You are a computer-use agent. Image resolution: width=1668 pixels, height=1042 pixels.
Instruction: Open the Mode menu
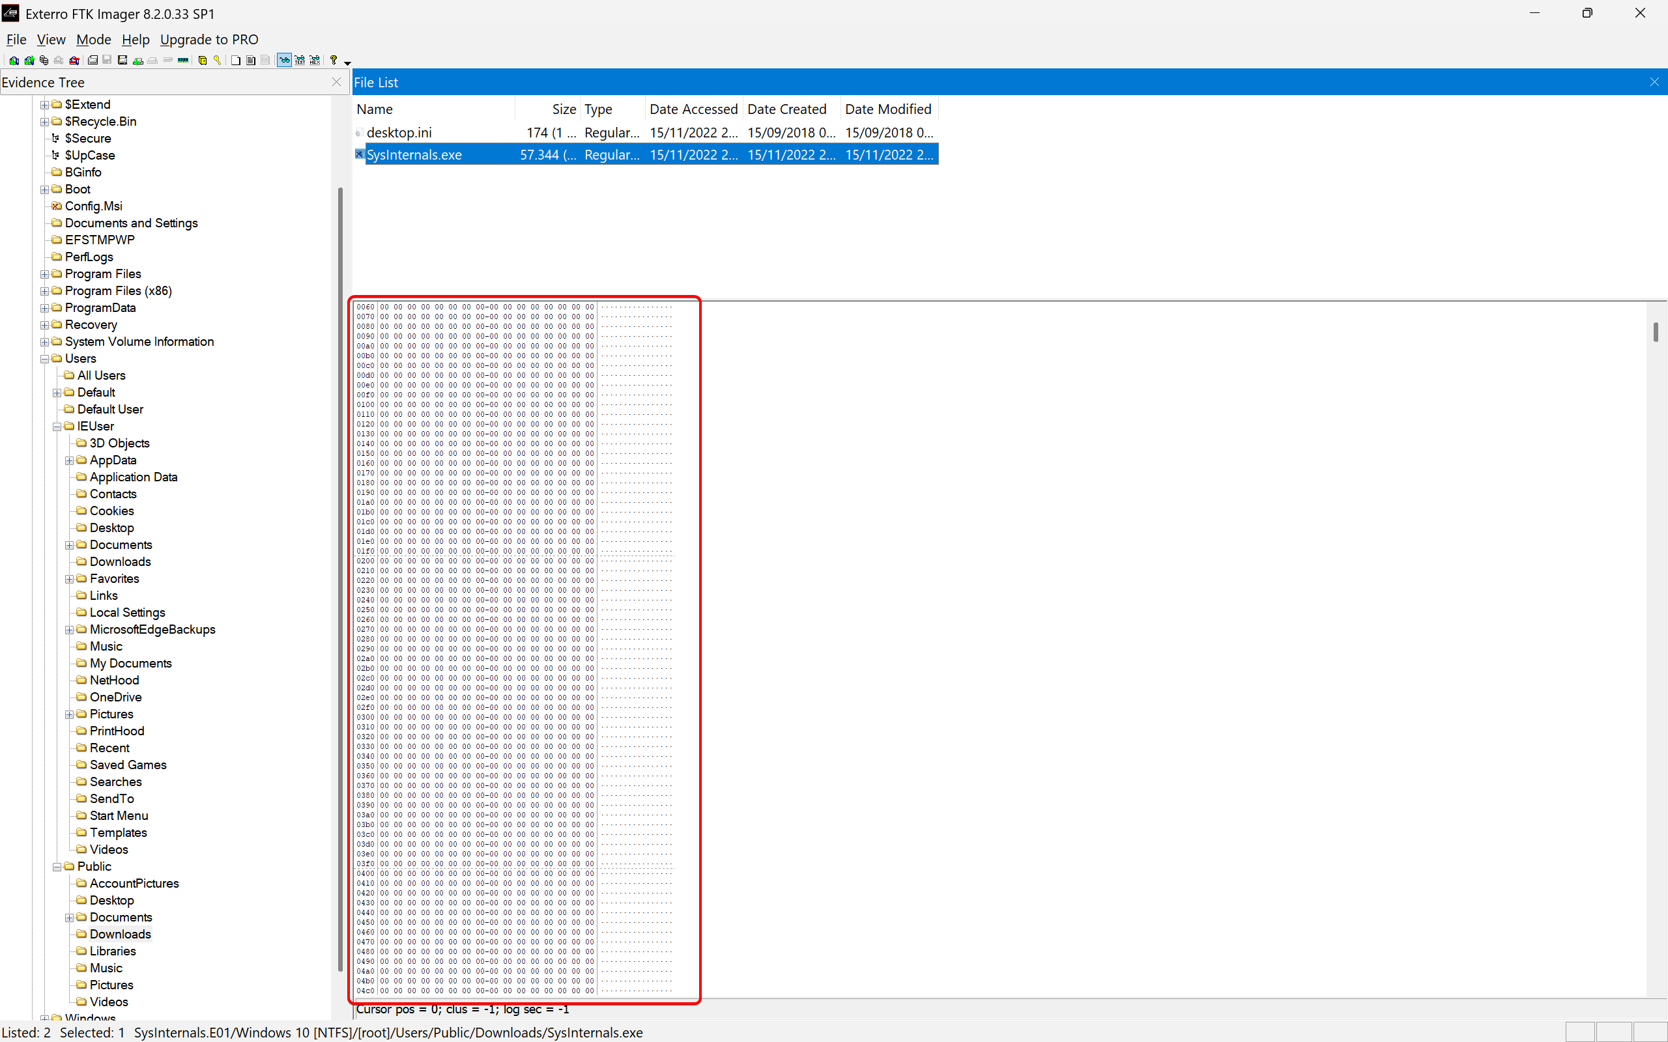tap(93, 39)
